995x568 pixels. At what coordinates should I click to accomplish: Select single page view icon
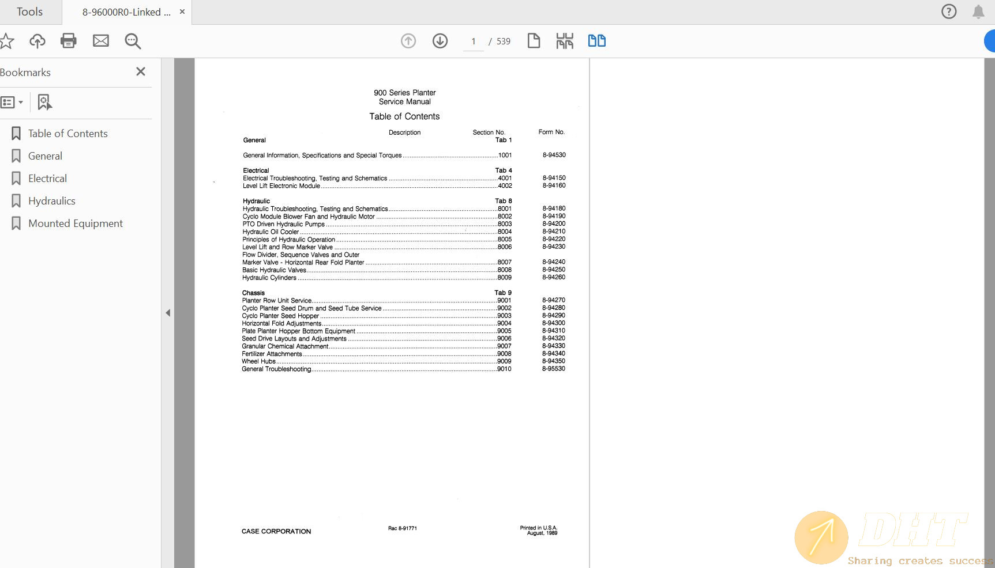click(534, 41)
